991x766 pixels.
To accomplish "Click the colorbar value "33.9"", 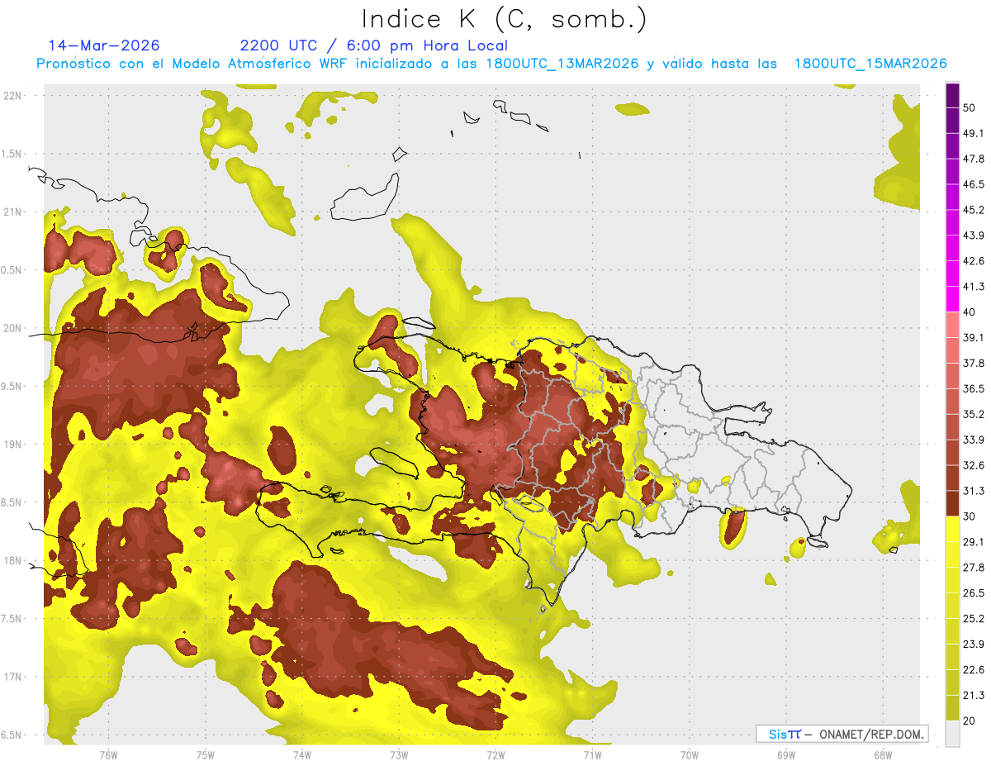I will (x=974, y=440).
